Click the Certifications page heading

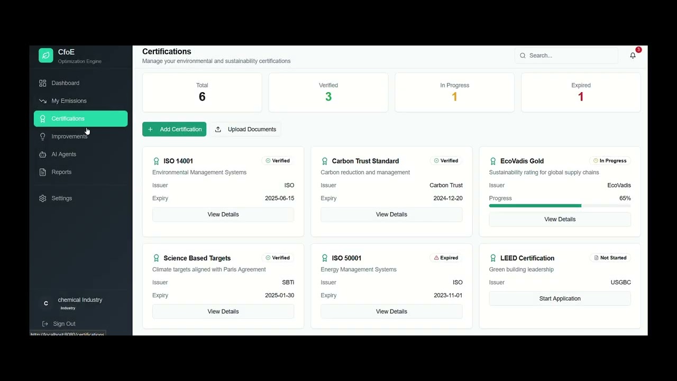167,51
